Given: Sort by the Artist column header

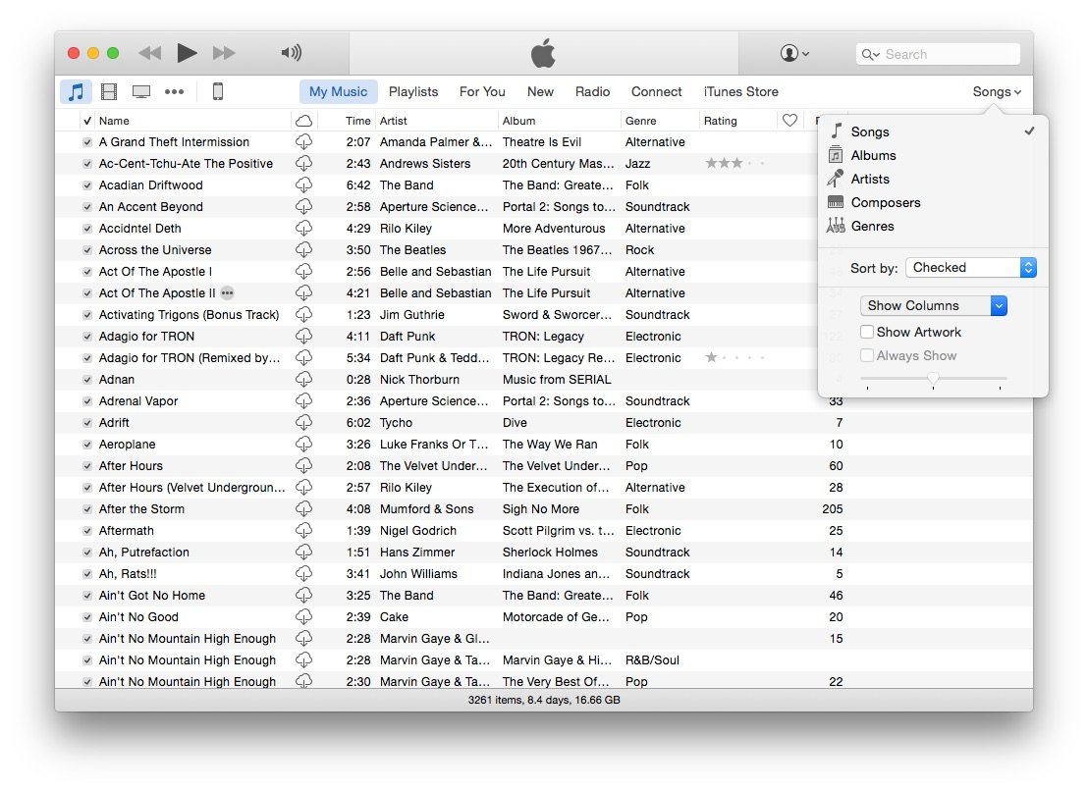Looking at the screenshot, I should pos(436,121).
